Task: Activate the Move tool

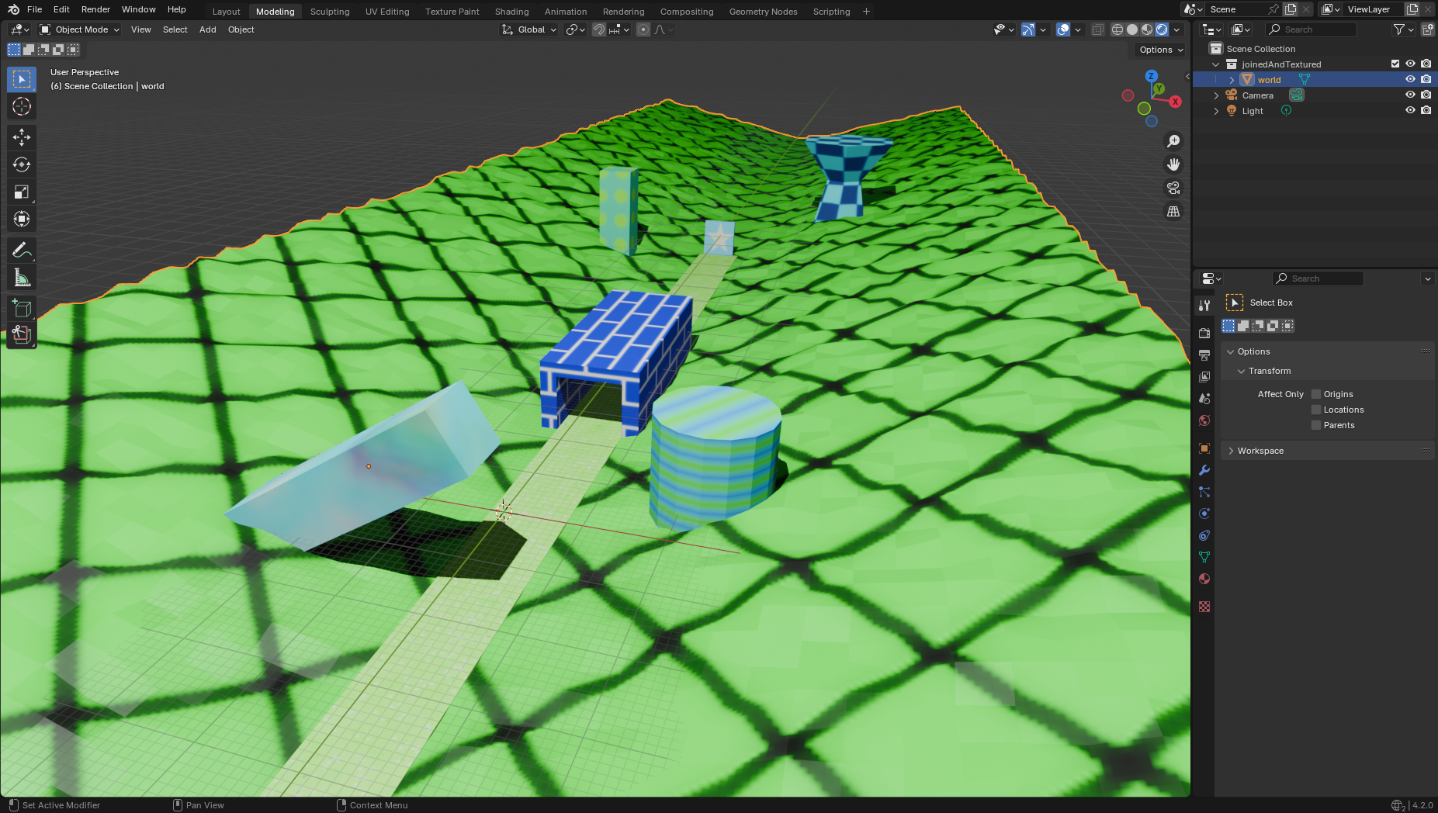Action: tap(22, 137)
